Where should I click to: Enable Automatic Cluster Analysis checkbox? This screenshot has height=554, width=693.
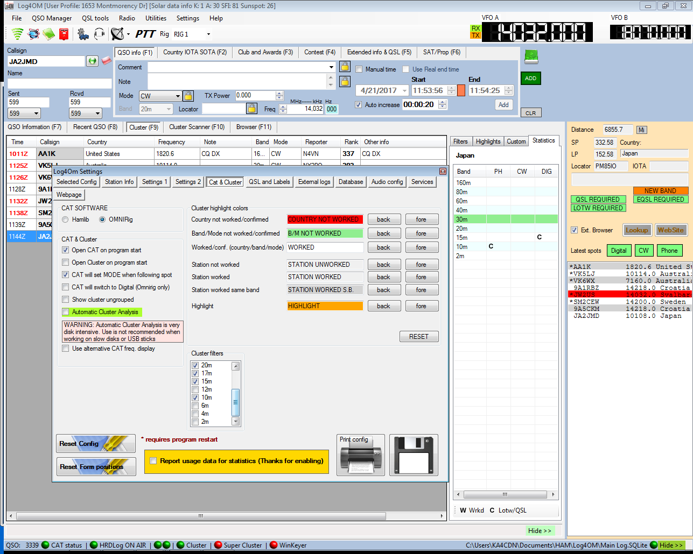[x=65, y=312]
